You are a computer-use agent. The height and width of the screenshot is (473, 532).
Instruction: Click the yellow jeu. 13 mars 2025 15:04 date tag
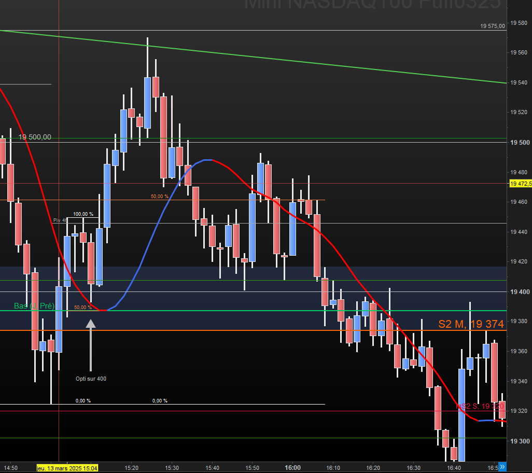coord(67,468)
